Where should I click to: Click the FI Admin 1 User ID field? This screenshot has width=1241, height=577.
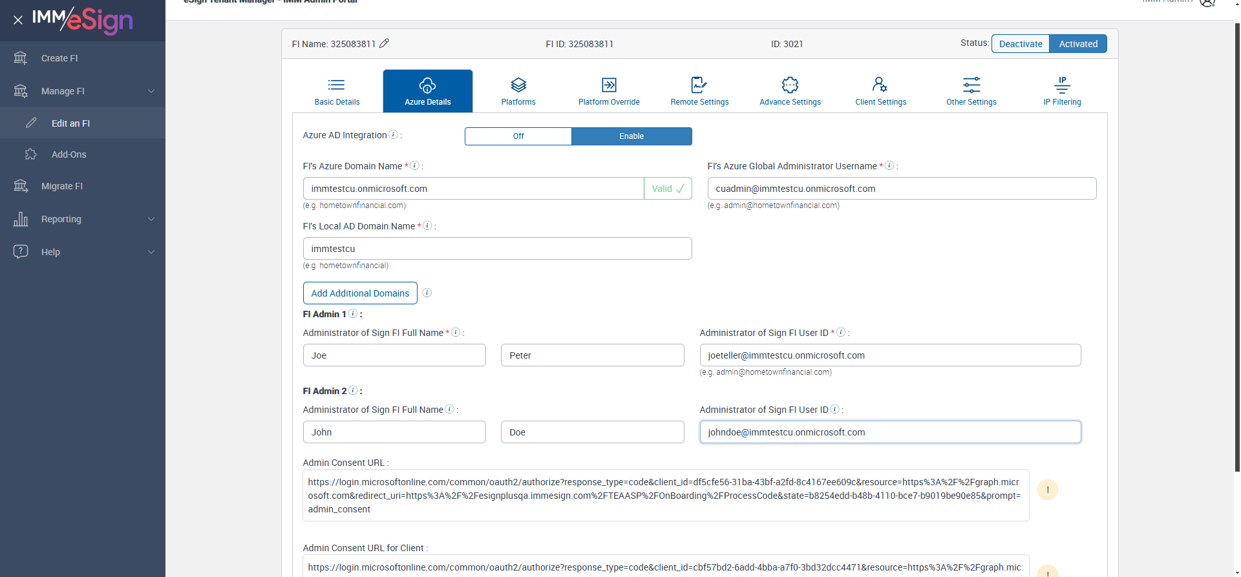coord(890,355)
